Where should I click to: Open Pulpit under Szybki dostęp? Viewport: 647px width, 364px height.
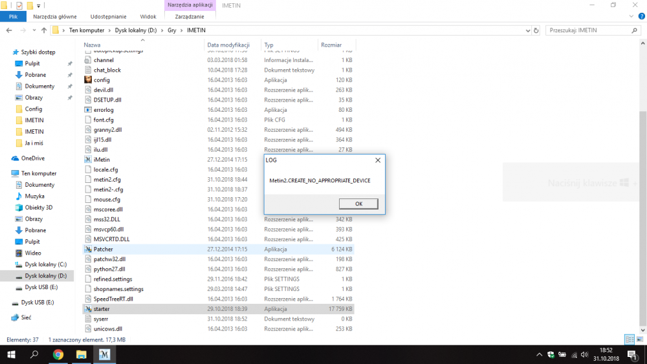(32, 63)
